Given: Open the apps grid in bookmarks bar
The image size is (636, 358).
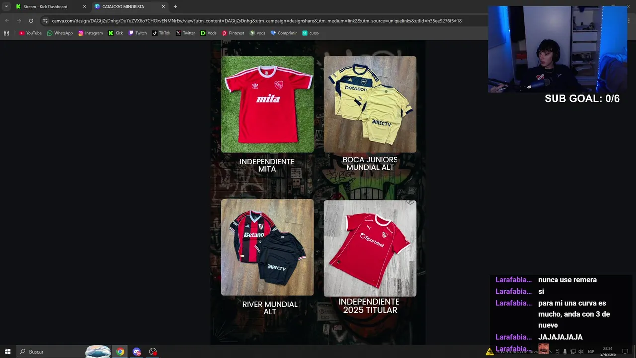Looking at the screenshot, I should [x=6, y=33].
